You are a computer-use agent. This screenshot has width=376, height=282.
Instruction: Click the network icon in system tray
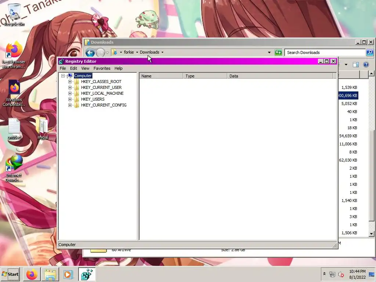332,274
